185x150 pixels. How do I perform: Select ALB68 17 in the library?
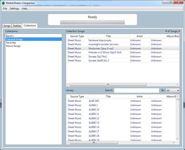[121, 131]
